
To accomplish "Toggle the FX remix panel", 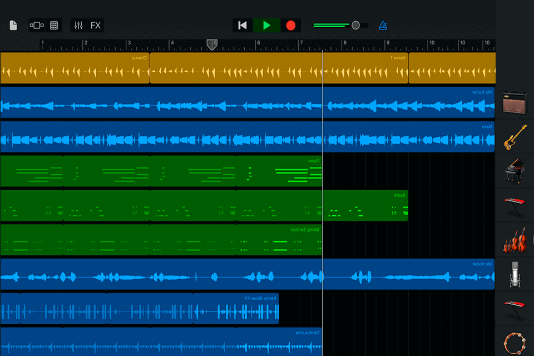I will point(94,25).
